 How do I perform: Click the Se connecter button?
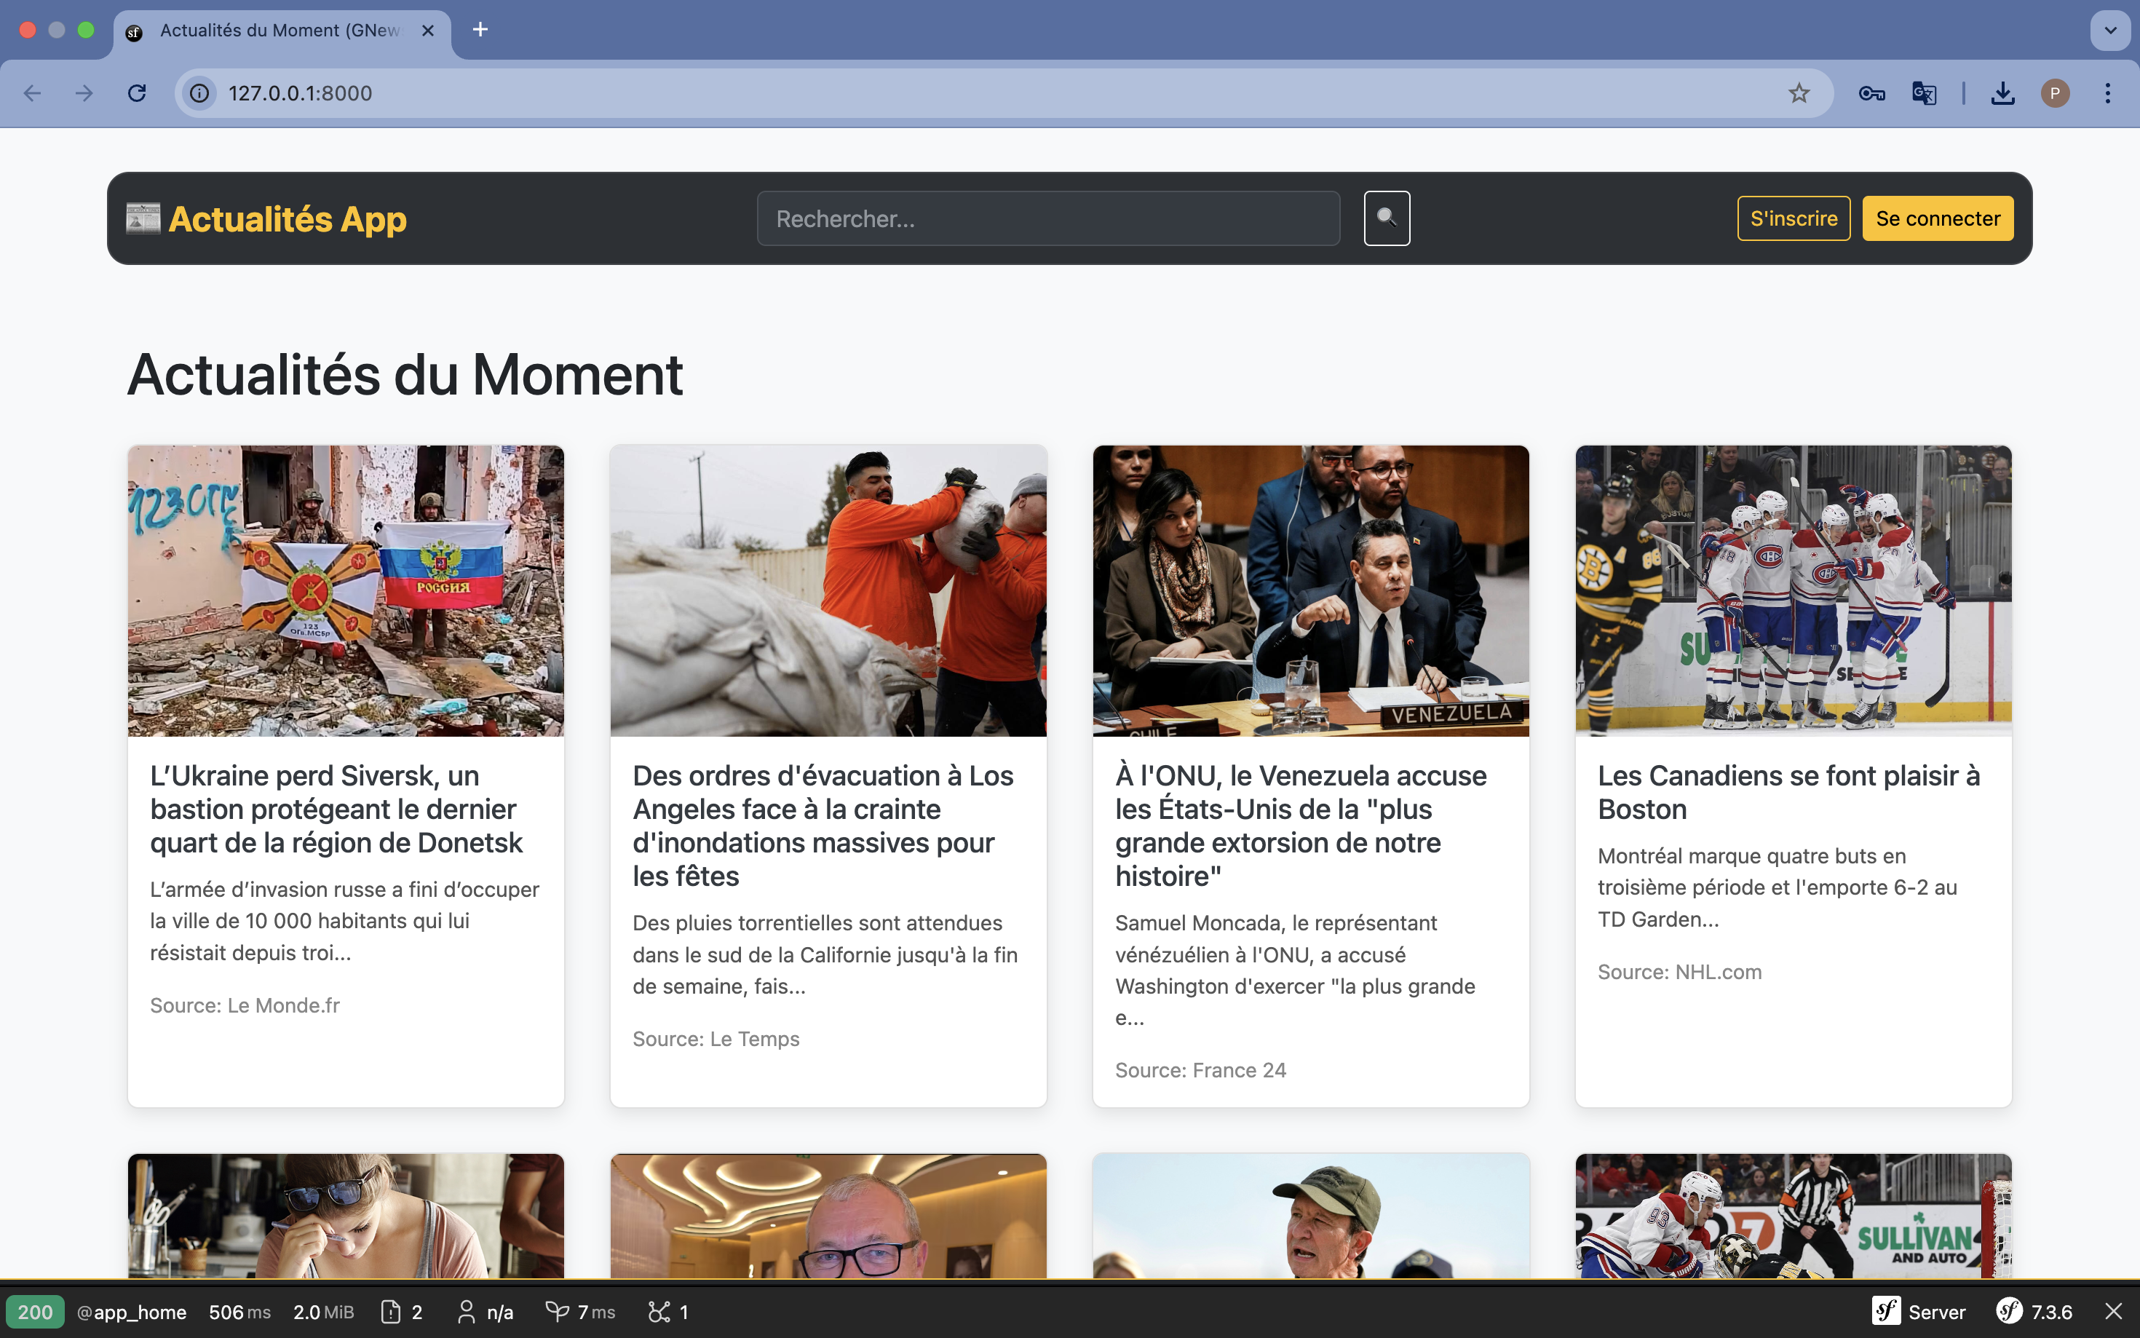[1938, 218]
